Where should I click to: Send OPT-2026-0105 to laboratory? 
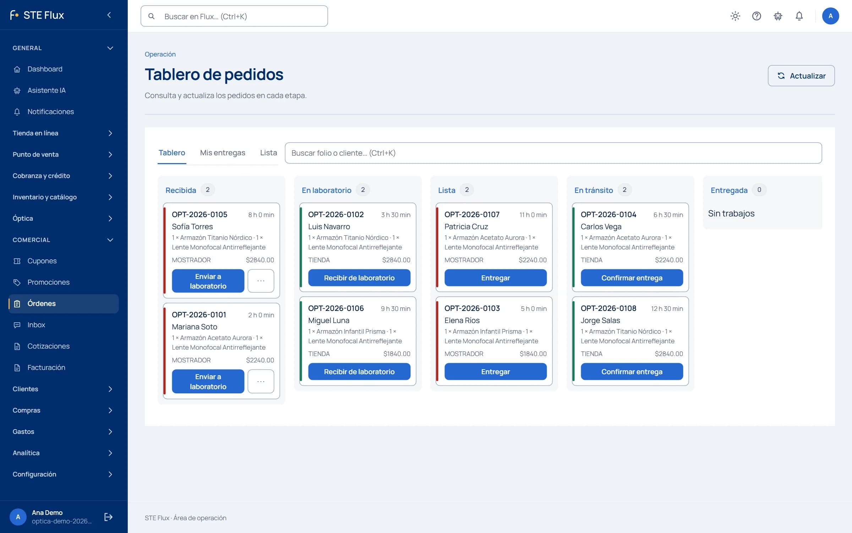point(208,281)
